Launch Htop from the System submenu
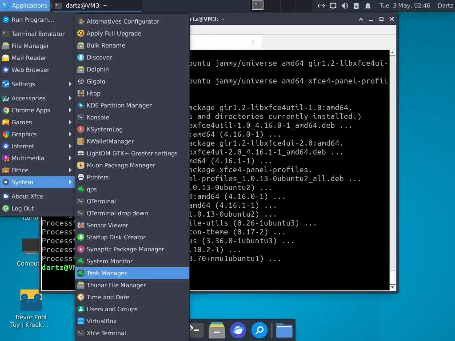The image size is (455, 341). pos(132,93)
